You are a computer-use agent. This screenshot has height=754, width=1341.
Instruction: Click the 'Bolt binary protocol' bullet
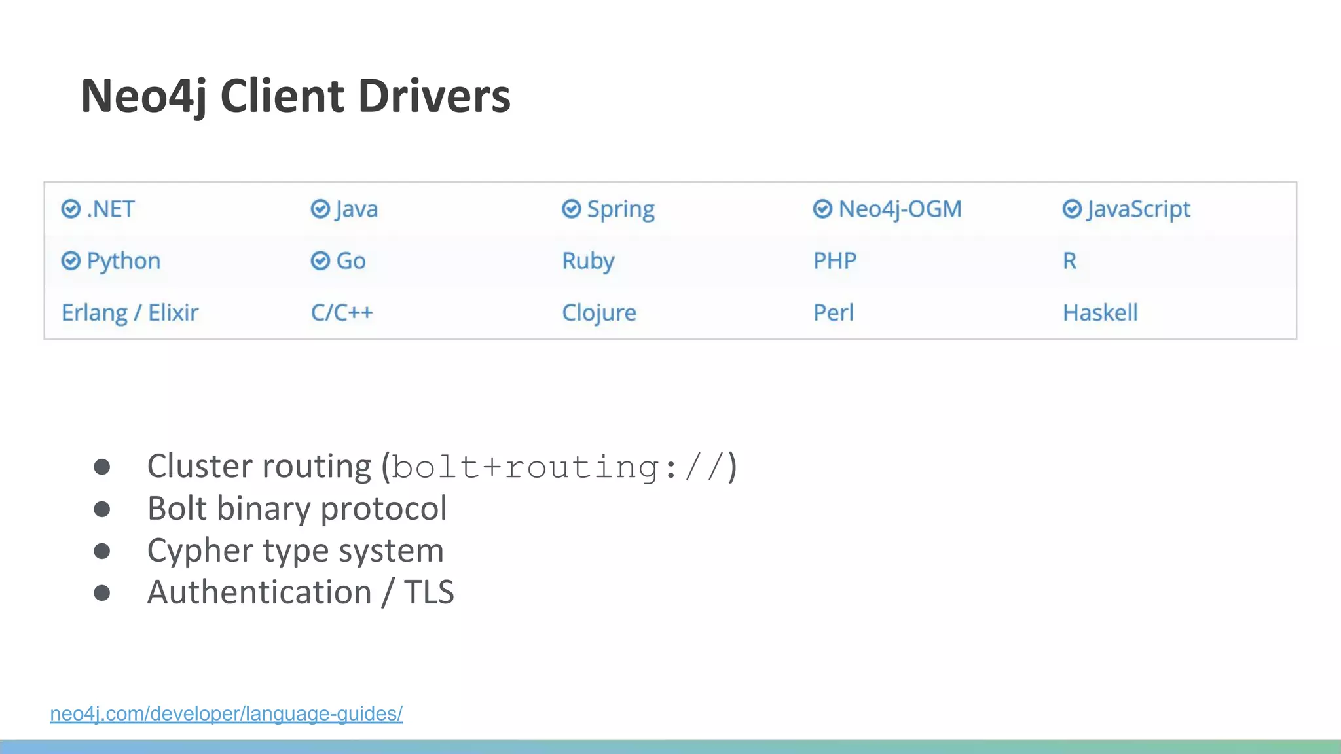pyautogui.click(x=297, y=509)
